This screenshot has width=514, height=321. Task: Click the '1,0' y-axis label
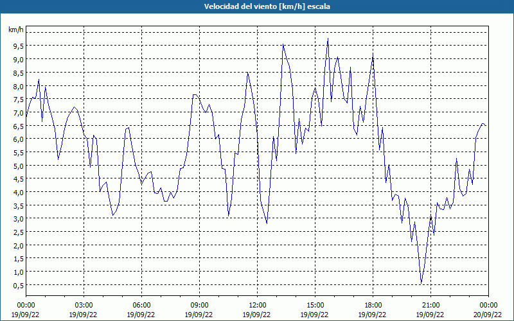click(x=18, y=272)
